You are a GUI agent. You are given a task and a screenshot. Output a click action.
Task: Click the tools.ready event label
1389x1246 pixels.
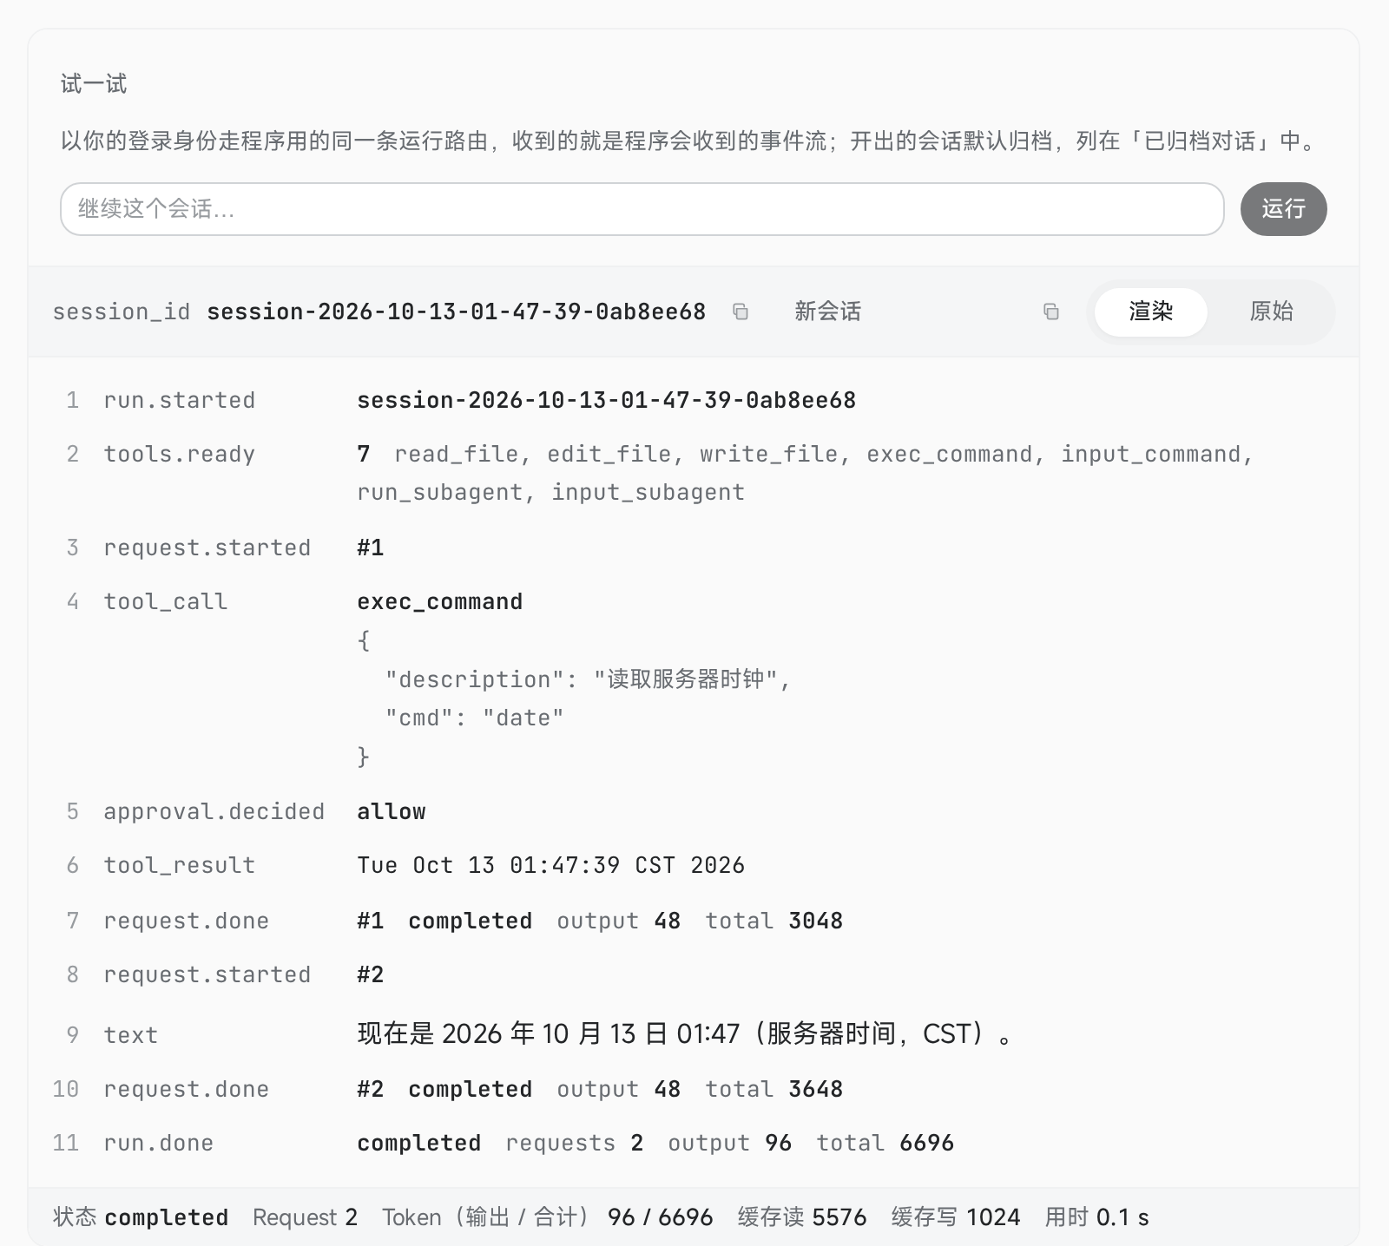click(x=179, y=454)
